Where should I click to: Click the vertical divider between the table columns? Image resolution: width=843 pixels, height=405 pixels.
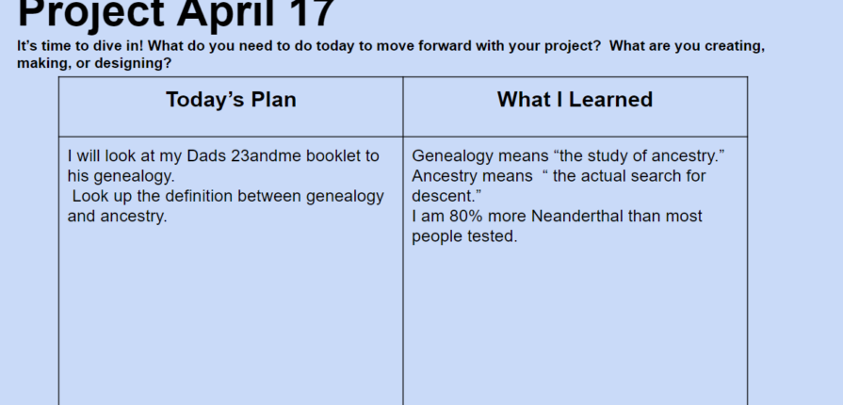coord(403,242)
